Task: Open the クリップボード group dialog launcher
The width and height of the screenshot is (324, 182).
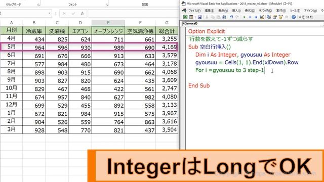Action: coord(38,5)
